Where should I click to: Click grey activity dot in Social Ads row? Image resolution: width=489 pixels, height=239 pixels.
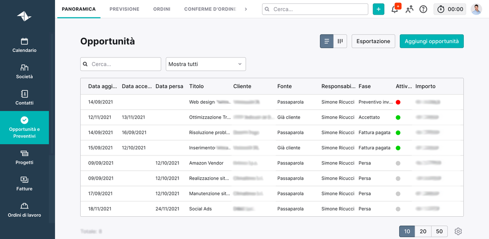pyautogui.click(x=398, y=209)
